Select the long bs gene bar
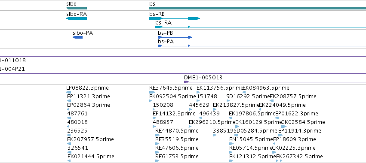The height and width of the screenshot is (163, 366). tap(258, 8)
